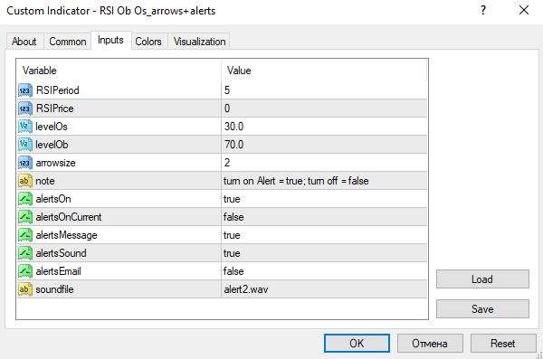Toggle the alertsMessage true value

tap(324, 235)
